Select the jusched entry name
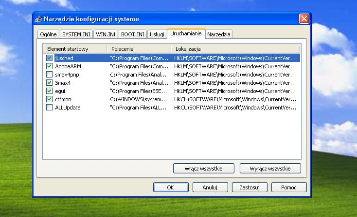This screenshot has width=357, height=217. coord(64,58)
